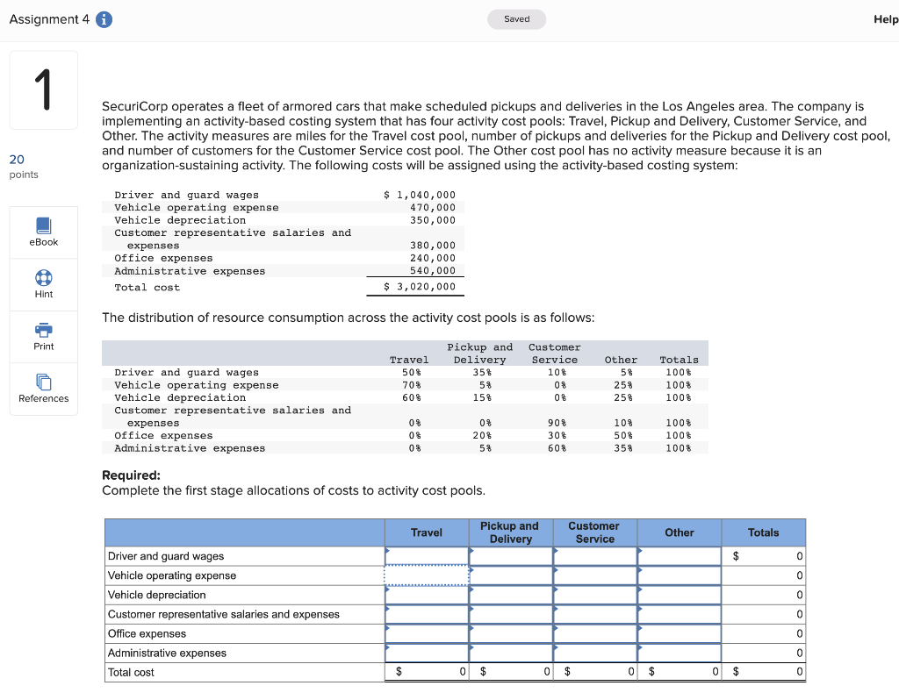The image size is (899, 700).
Task: Open the eBook resource panel
Action: click(x=43, y=232)
